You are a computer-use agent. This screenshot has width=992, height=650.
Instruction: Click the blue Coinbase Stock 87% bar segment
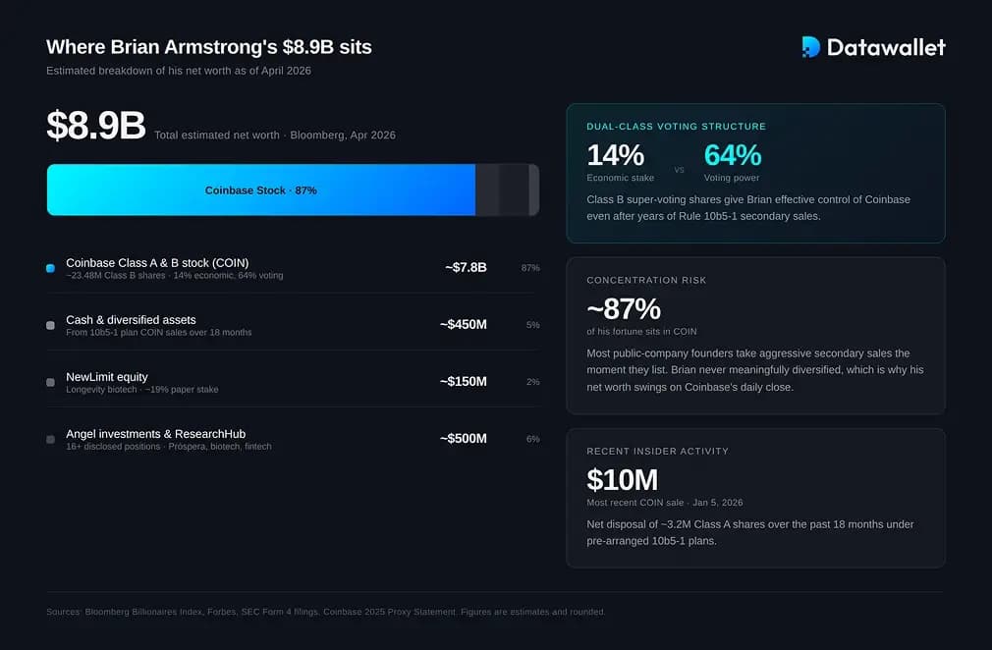click(x=261, y=190)
